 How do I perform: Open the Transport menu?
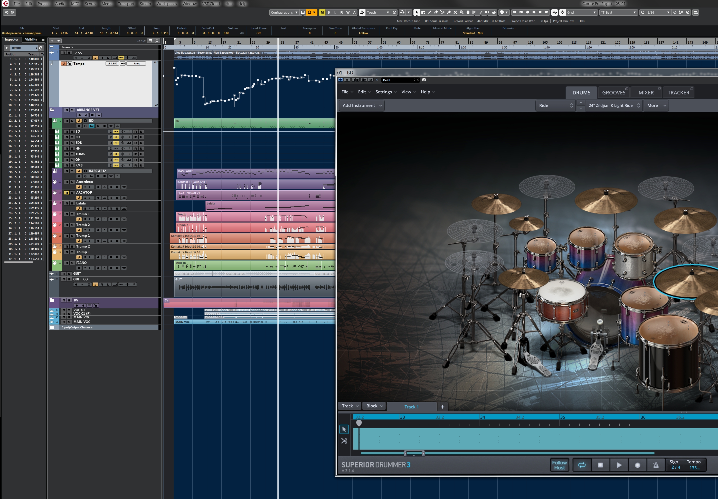(x=126, y=4)
